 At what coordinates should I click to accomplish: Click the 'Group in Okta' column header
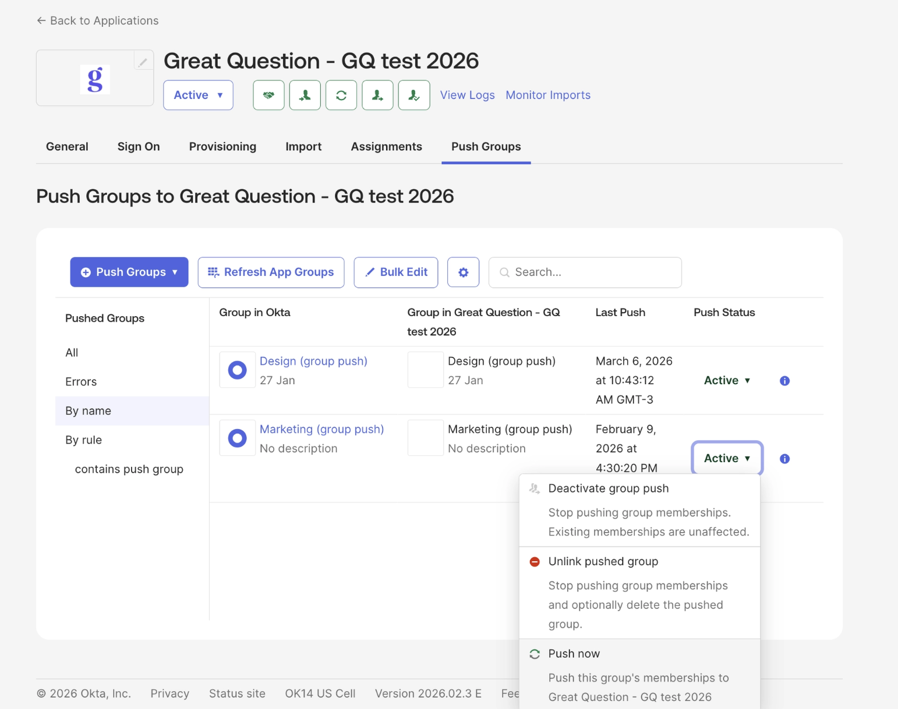click(254, 313)
